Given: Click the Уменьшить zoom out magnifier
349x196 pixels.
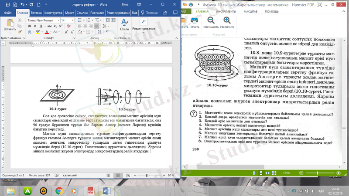Looking at the screenshot, I should click(211, 21).
